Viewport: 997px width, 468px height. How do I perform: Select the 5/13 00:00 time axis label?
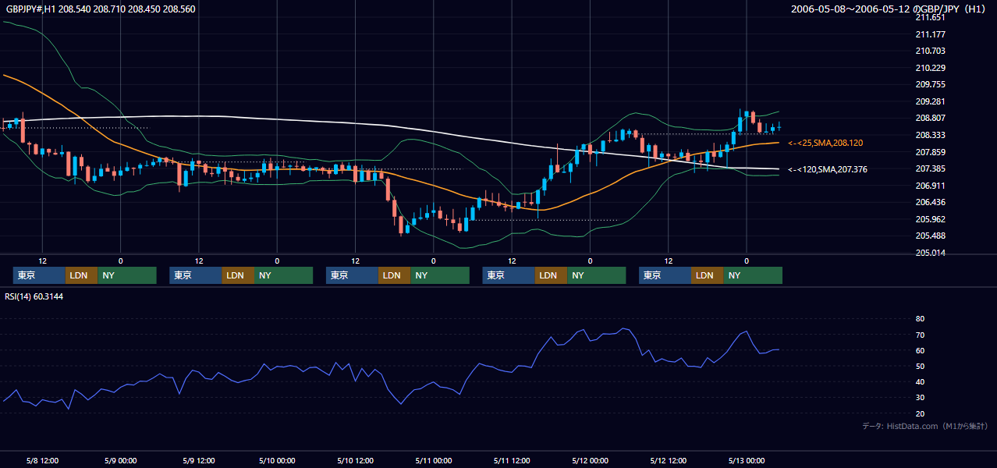pos(746,460)
